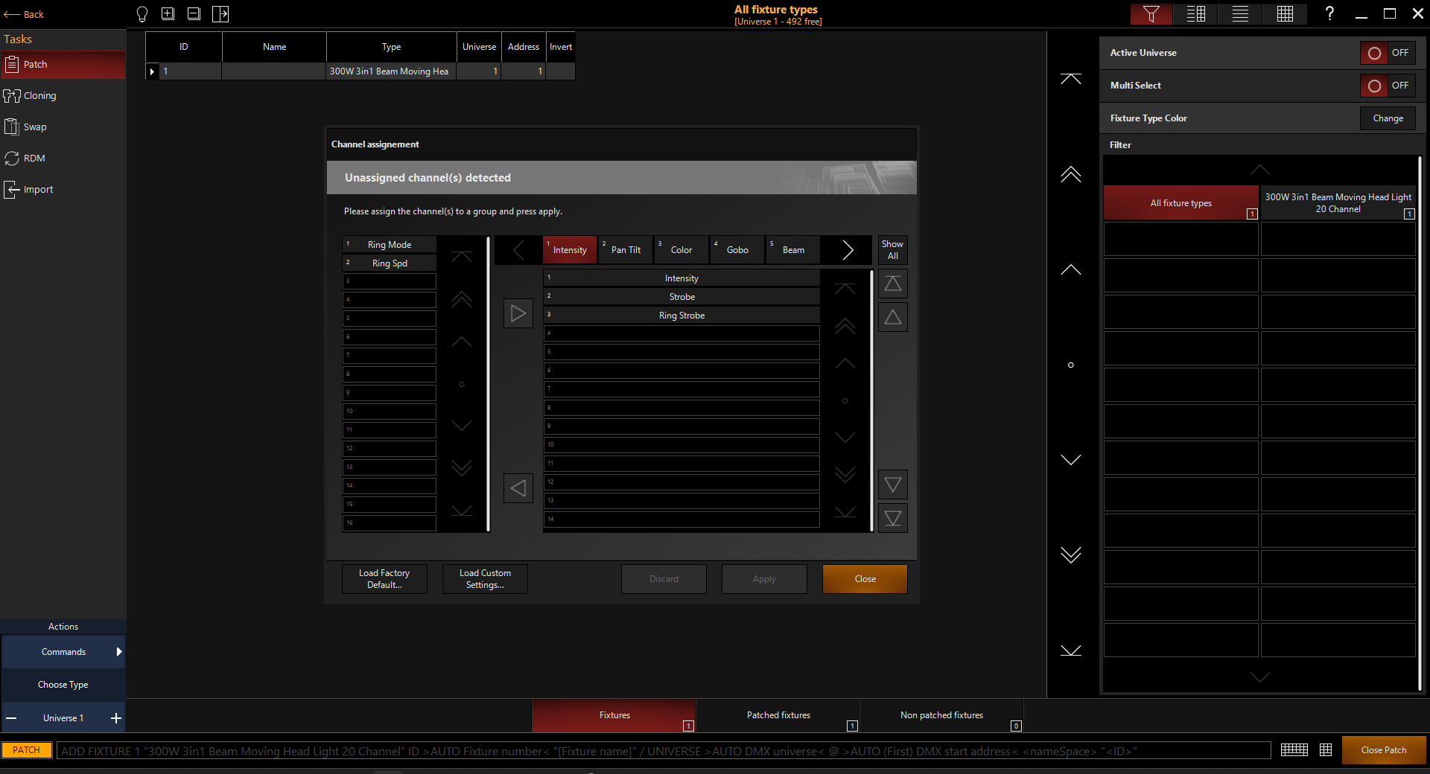Show next channel groups with right chevron
The width and height of the screenshot is (1430, 774).
pos(847,250)
